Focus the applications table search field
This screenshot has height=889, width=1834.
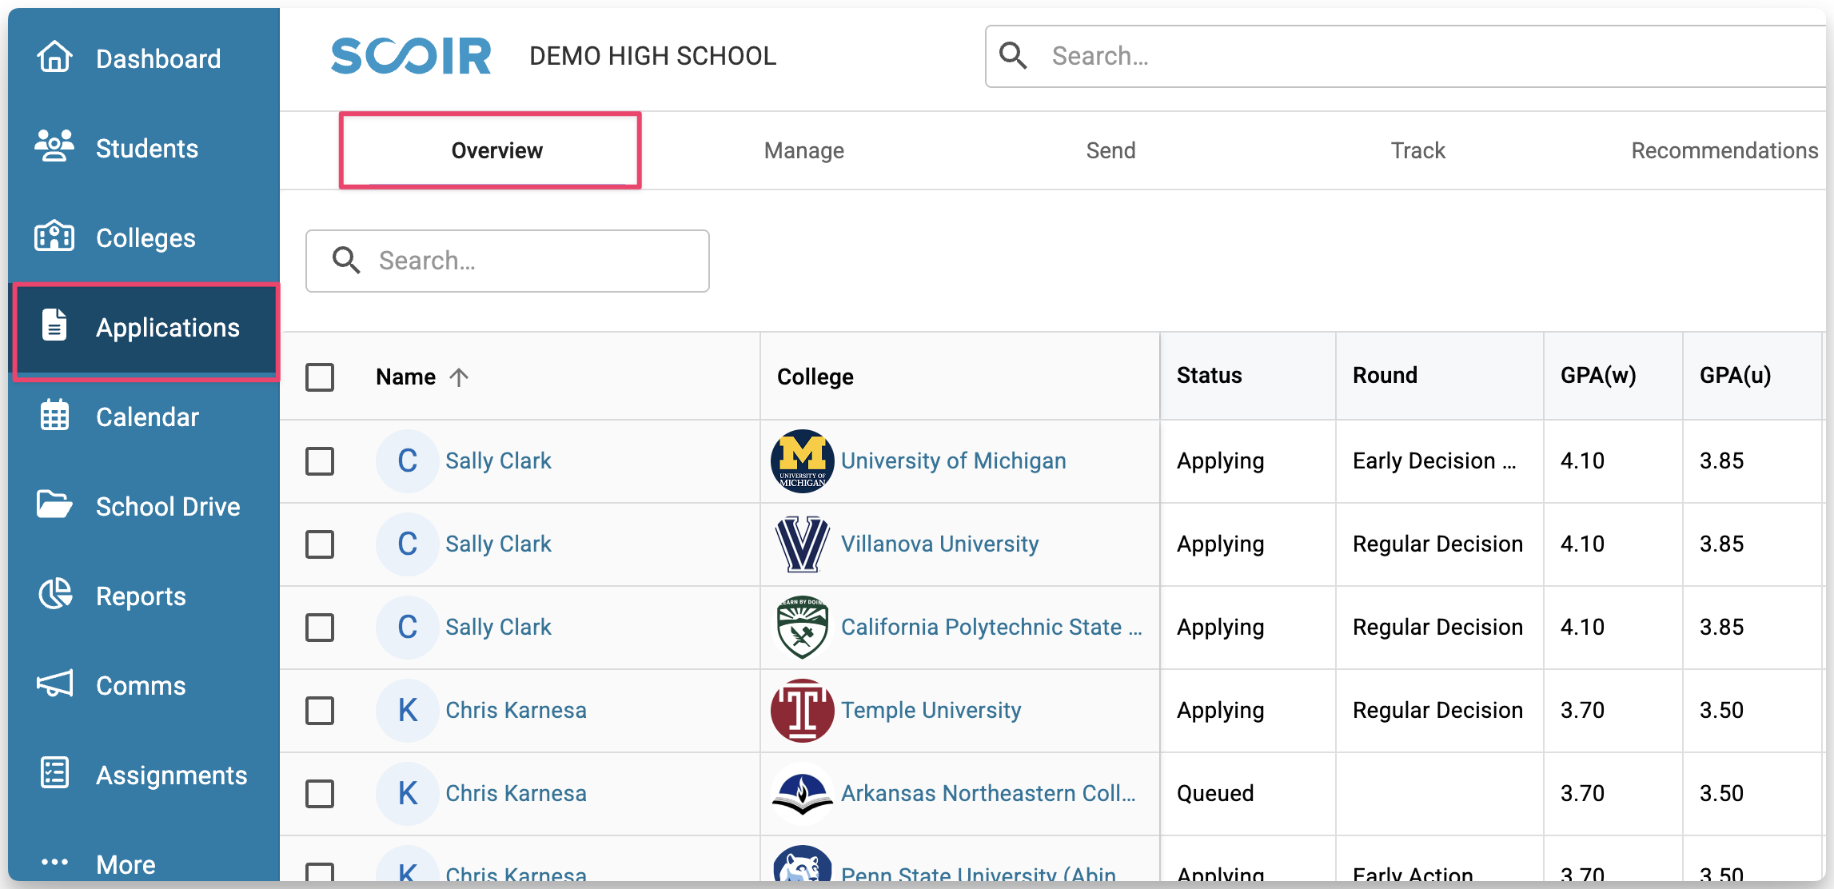pyautogui.click(x=528, y=261)
